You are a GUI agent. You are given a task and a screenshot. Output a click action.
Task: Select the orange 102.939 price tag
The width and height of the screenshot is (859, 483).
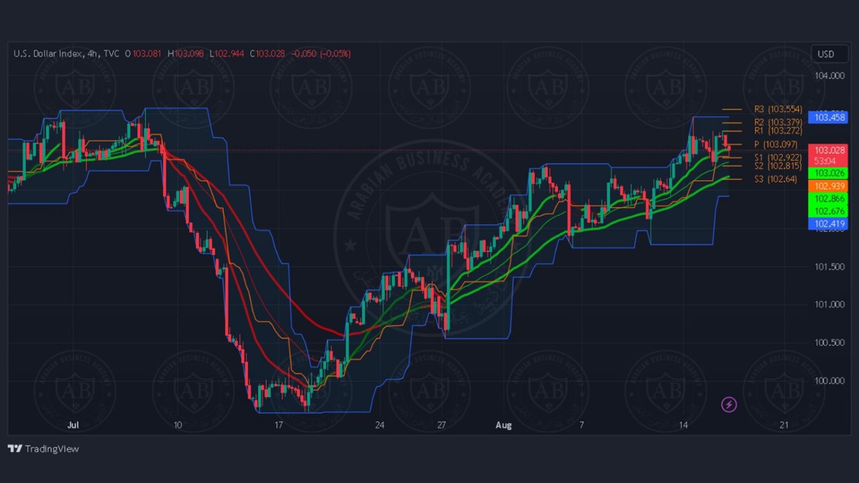tap(829, 186)
